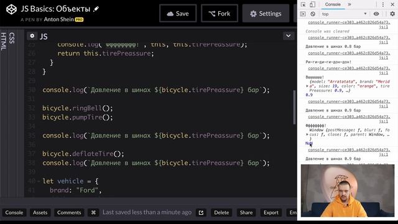Fork this pen

click(x=220, y=14)
